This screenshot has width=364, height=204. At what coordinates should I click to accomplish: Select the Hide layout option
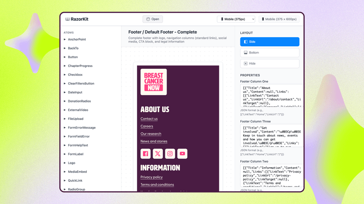click(x=270, y=63)
